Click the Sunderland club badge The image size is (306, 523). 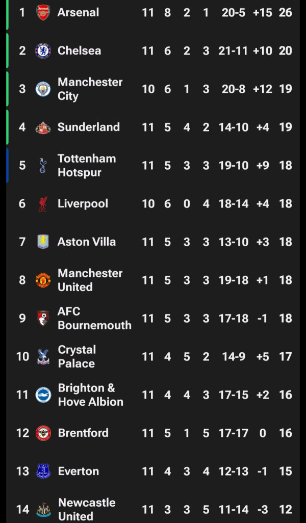43,127
